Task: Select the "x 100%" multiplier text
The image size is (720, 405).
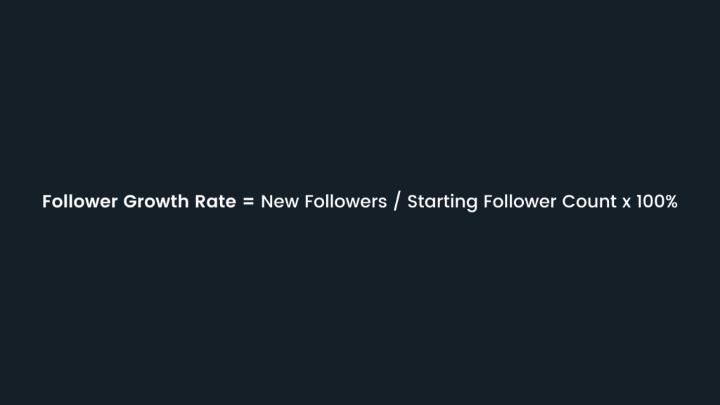Action: [649, 202]
